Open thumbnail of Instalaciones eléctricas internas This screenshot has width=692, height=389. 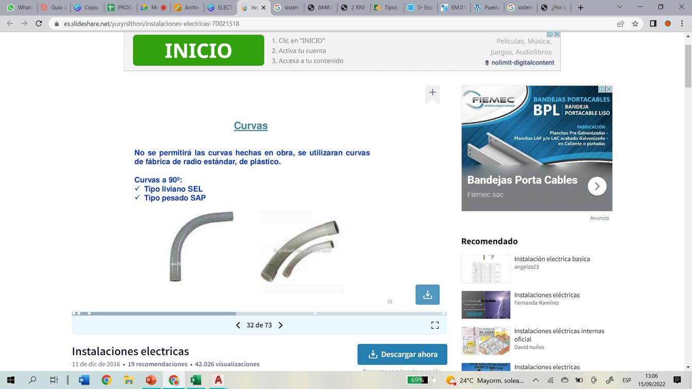pyautogui.click(x=486, y=341)
